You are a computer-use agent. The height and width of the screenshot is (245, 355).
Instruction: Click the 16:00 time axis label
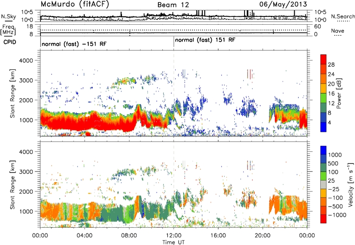pos(218,236)
